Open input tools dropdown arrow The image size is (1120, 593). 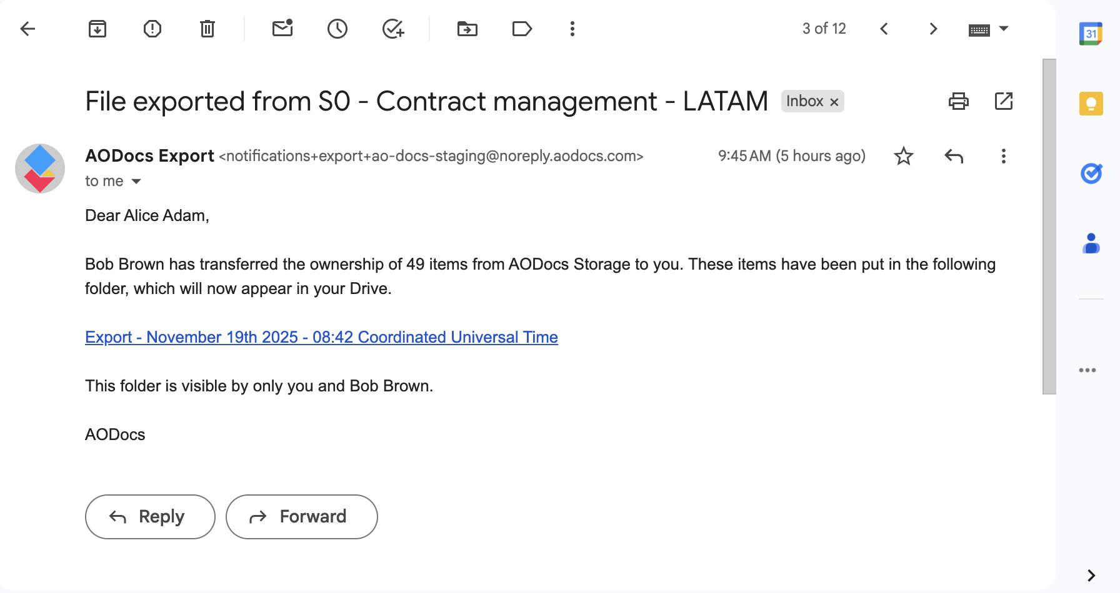(x=1004, y=29)
